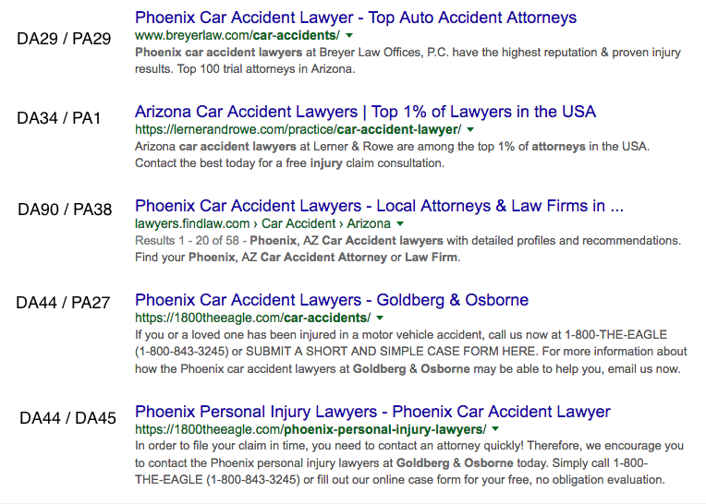Click the 1800theeagle.com/phoenix-personal-injury-lawyers URL
This screenshot has width=706, height=504.
(x=310, y=429)
